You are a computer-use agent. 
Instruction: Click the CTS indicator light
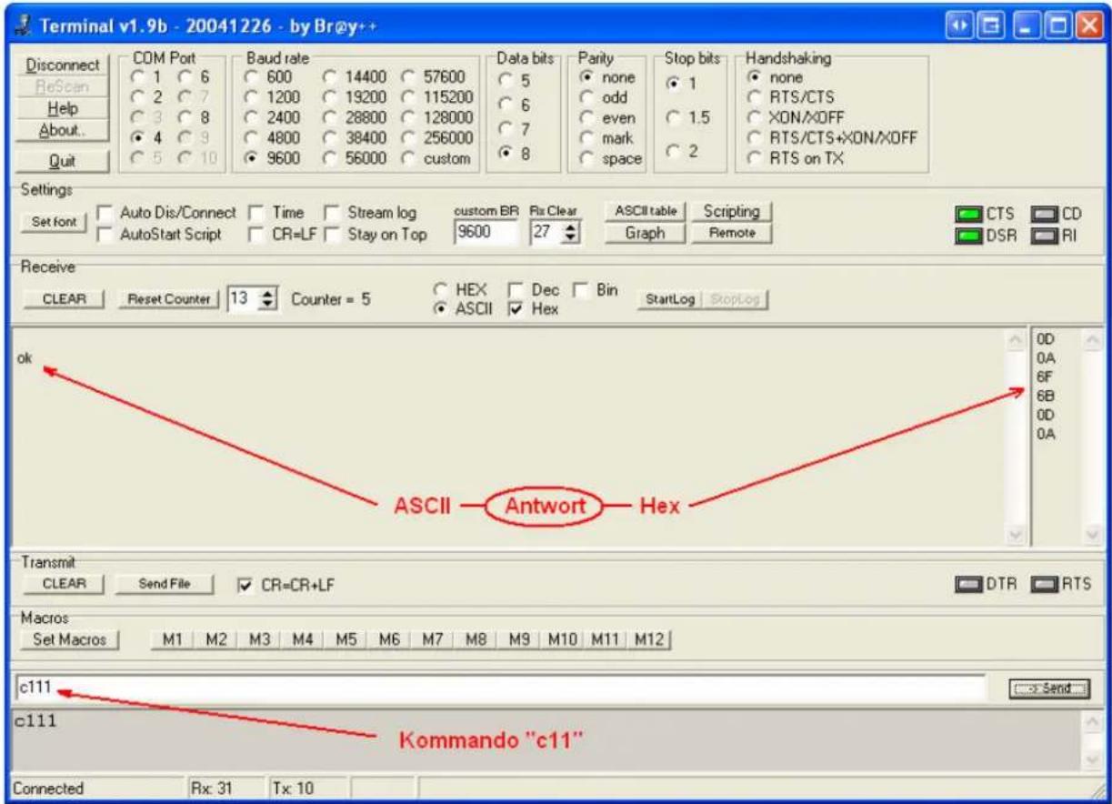point(968,215)
